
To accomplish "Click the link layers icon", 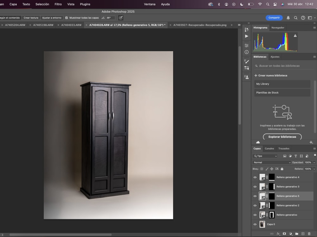I will (x=272, y=234).
